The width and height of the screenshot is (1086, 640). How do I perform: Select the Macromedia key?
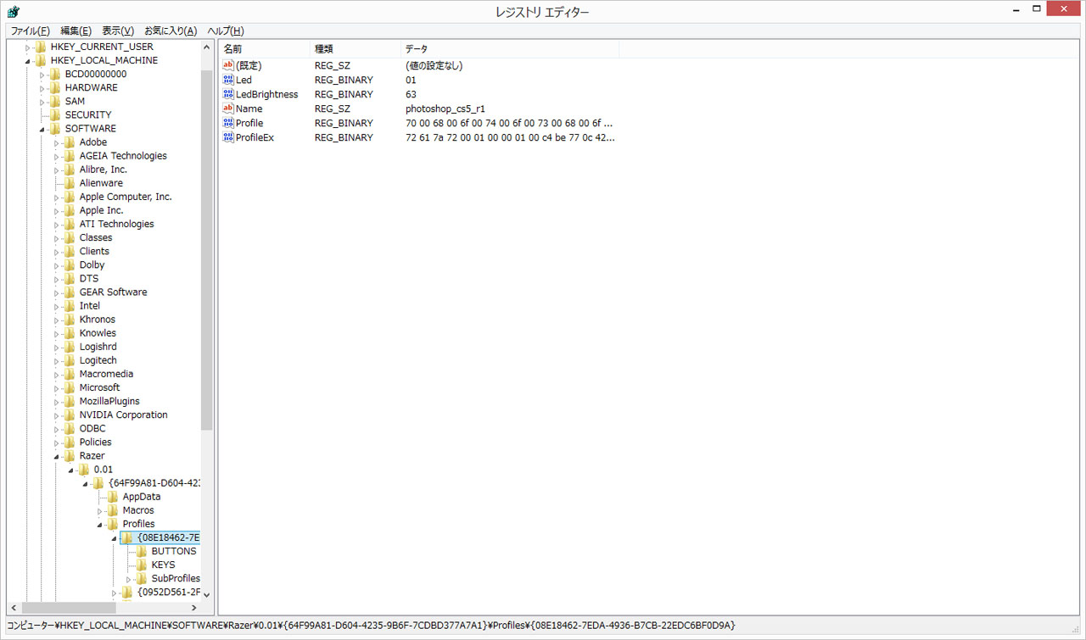point(106,374)
